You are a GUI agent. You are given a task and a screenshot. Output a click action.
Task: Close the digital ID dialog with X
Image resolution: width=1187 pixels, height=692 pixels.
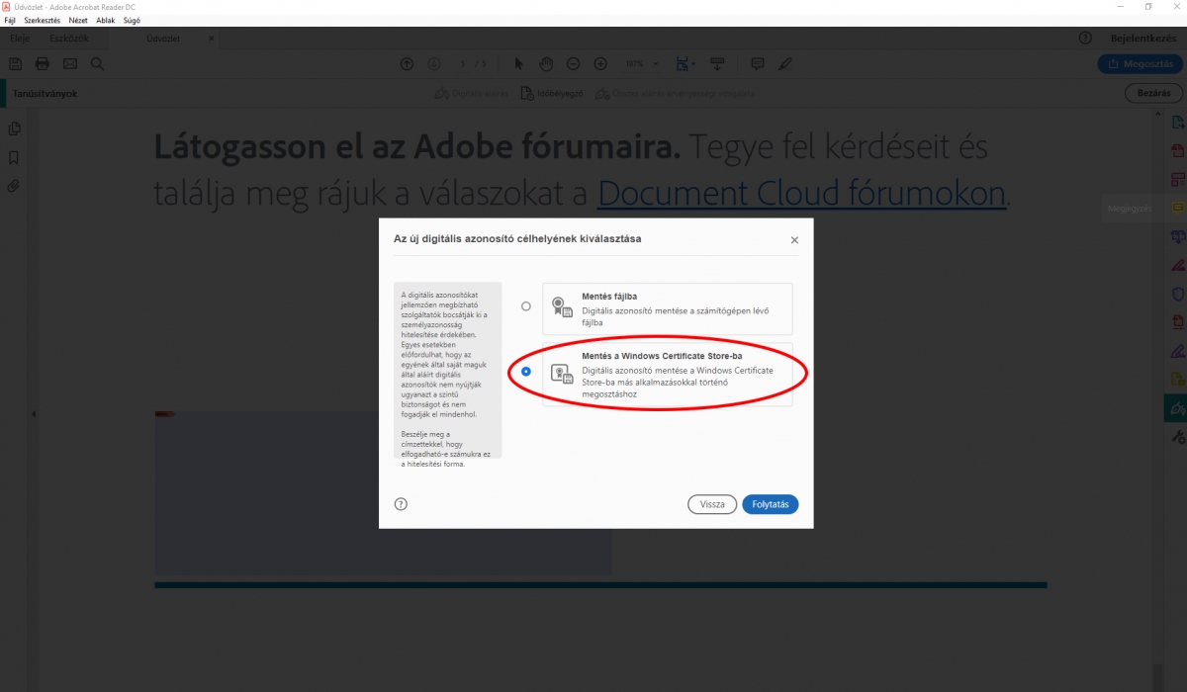point(794,240)
